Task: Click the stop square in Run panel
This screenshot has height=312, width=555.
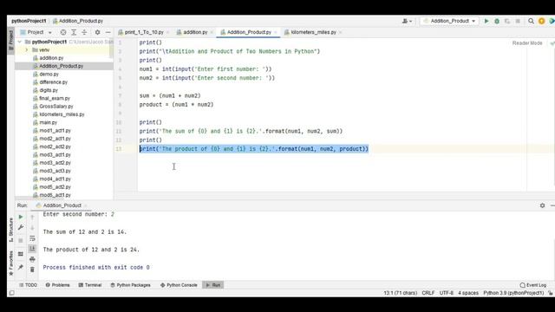Action: (21, 241)
